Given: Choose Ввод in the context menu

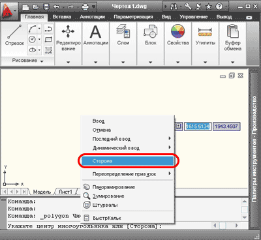Looking at the screenshot, I should tap(128, 121).
